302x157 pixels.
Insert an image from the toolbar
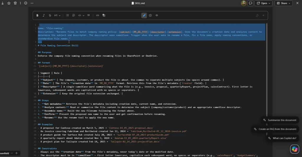(104, 15)
